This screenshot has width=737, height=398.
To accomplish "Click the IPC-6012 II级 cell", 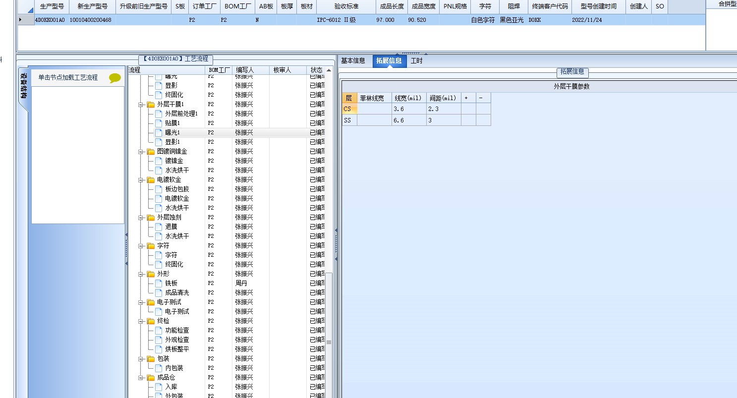I will [x=346, y=20].
